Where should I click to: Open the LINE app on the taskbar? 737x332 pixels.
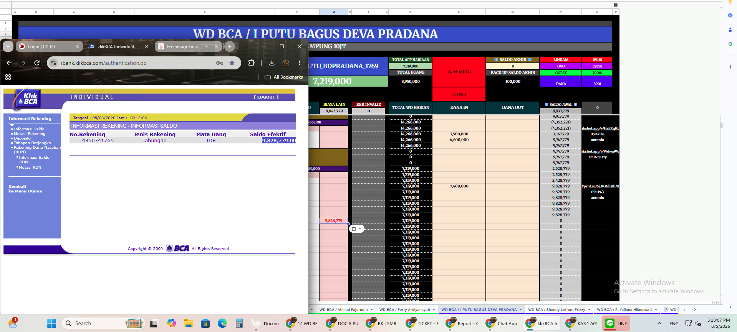[616, 324]
